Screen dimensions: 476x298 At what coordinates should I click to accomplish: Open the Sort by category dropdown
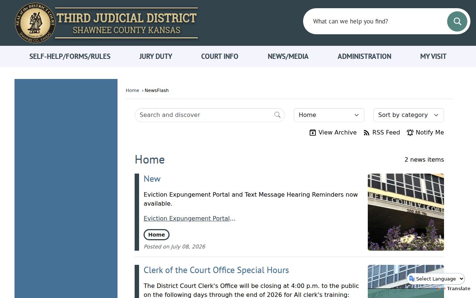(x=409, y=115)
